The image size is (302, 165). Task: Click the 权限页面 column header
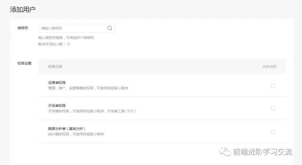(x=55, y=67)
